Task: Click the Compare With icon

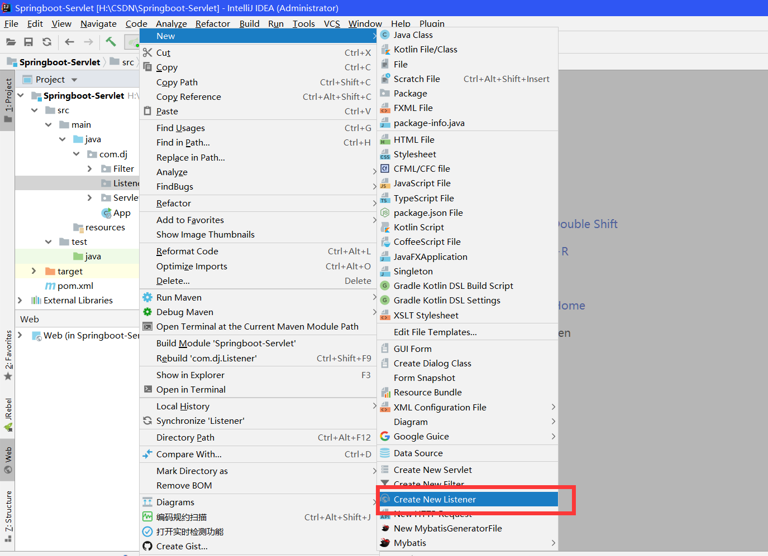Action: click(x=147, y=454)
